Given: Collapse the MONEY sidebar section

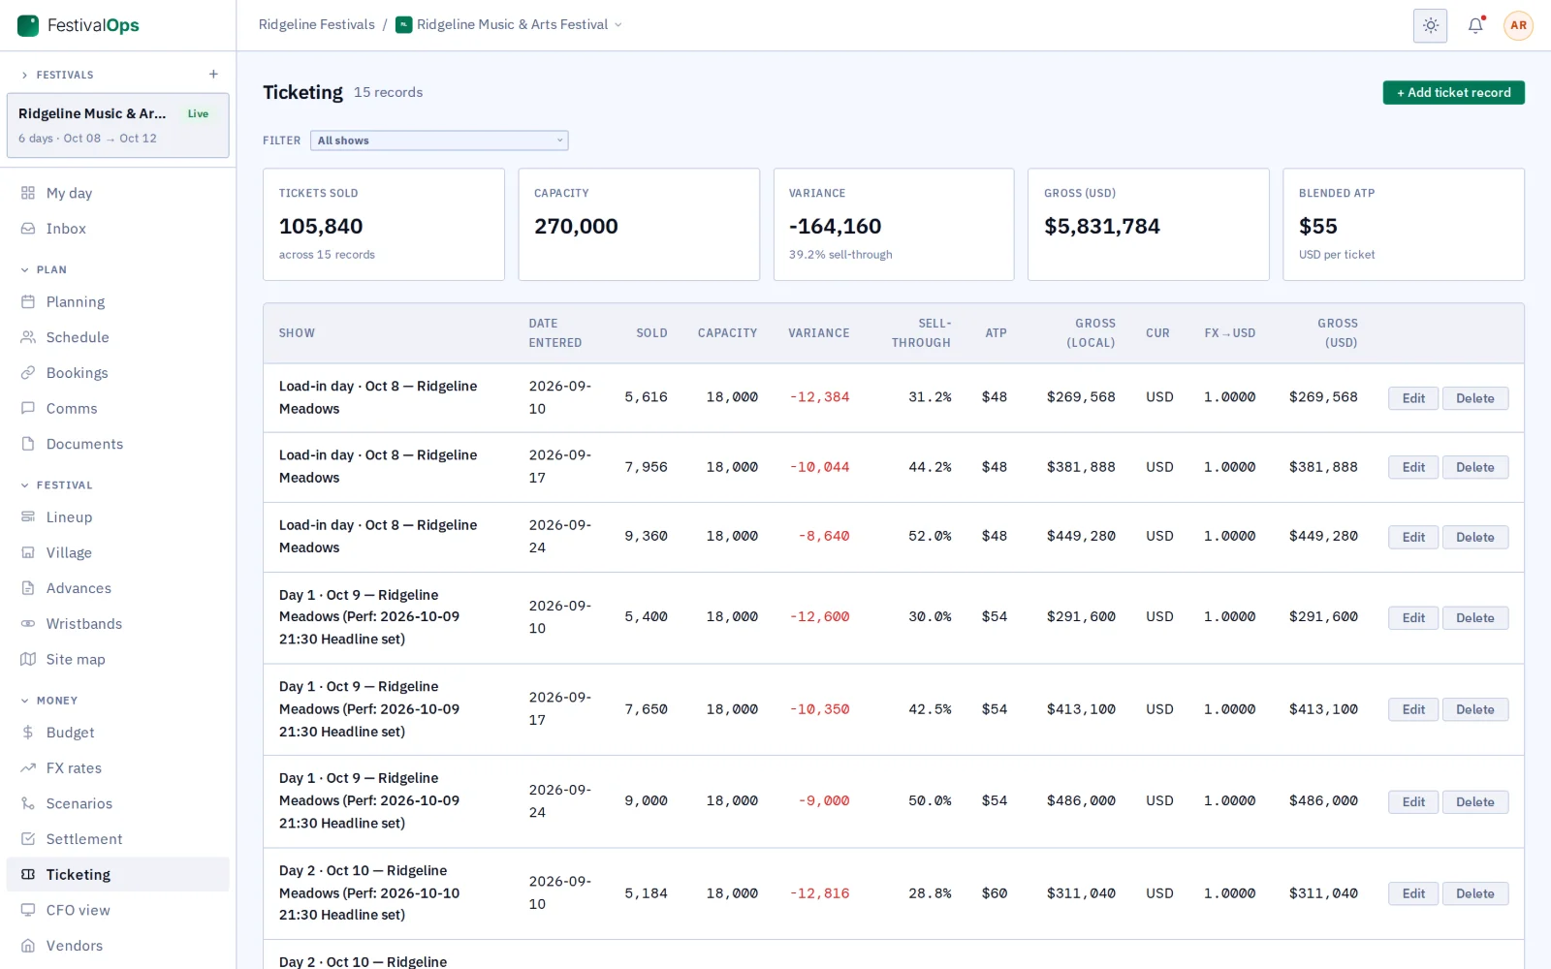Looking at the screenshot, I should 48,700.
